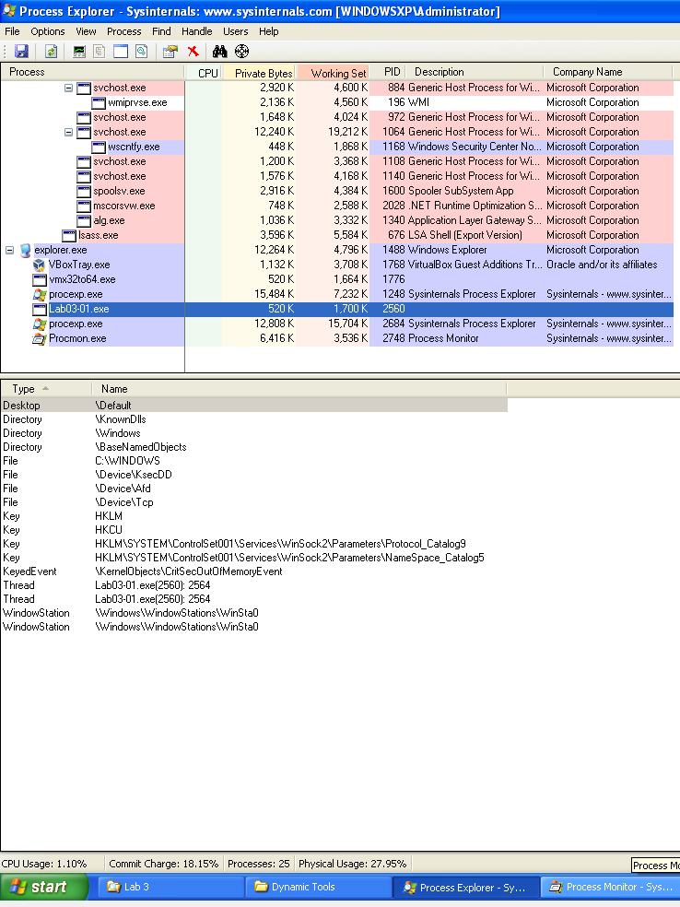This screenshot has height=907, width=680.
Task: Open the File menu
Action: (12, 31)
